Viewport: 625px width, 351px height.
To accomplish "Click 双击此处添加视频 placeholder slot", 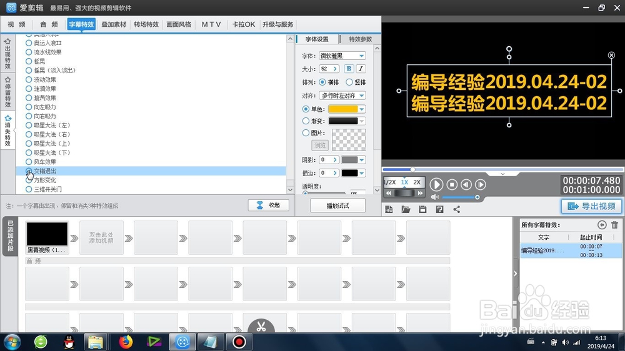I will [101, 238].
